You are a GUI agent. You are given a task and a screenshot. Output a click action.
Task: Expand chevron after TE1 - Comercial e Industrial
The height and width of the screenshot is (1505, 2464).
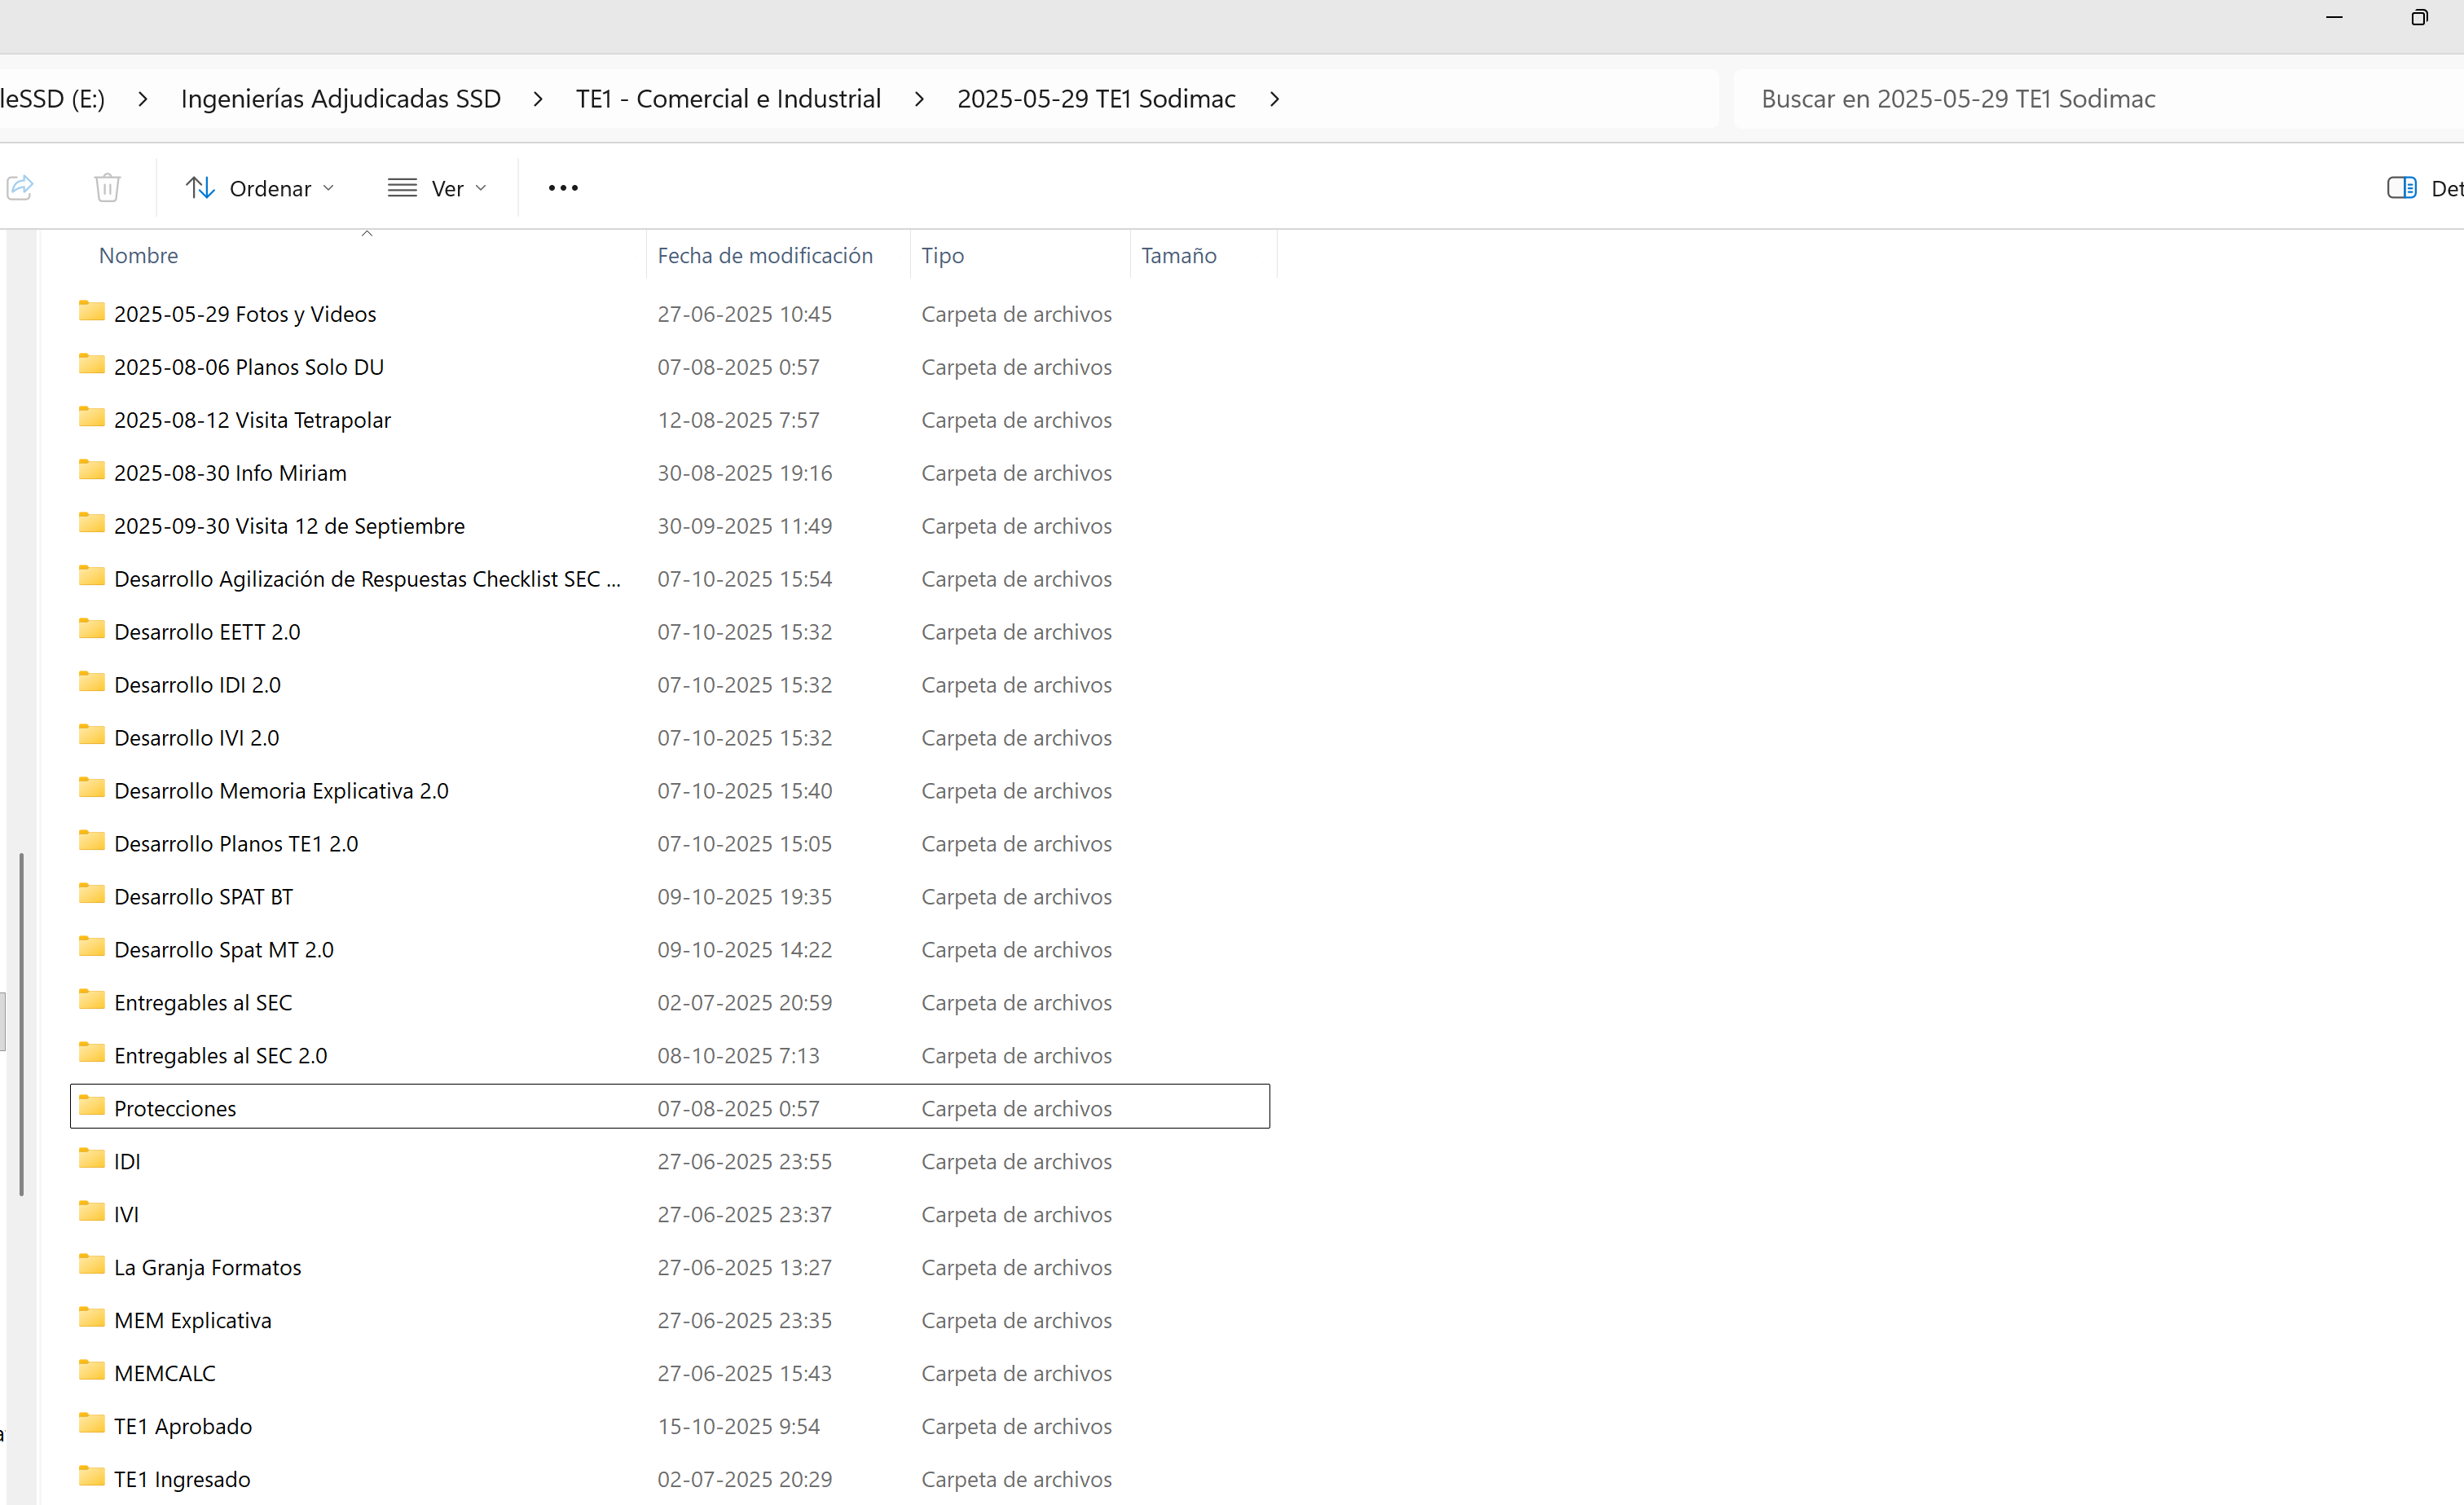tap(919, 99)
